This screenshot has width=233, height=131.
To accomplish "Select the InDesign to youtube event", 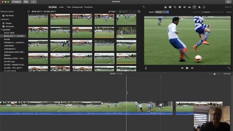I will (15, 43).
